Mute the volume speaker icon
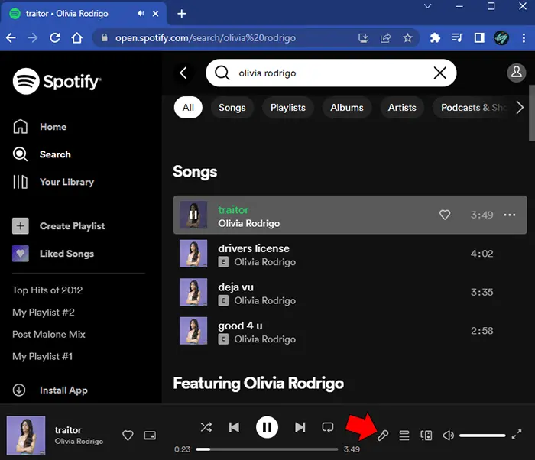Viewport: 535px width, 460px height. click(448, 436)
